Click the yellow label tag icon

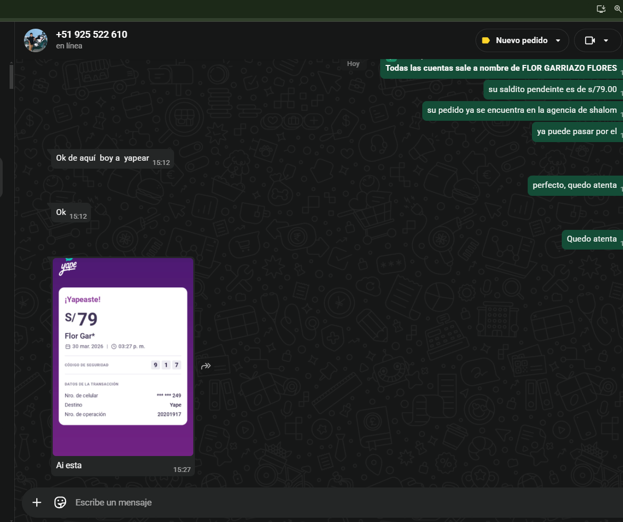(486, 40)
